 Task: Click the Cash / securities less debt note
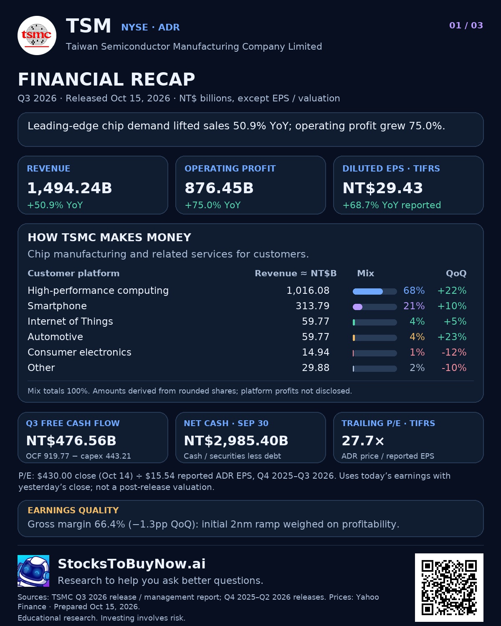click(232, 456)
